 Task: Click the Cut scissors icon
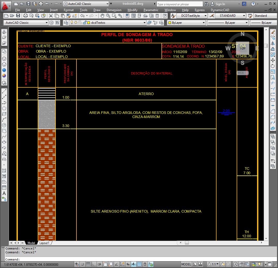point(51,16)
